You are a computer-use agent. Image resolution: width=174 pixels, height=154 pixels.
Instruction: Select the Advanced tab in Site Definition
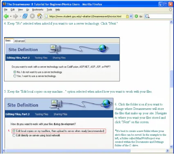(20, 41)
